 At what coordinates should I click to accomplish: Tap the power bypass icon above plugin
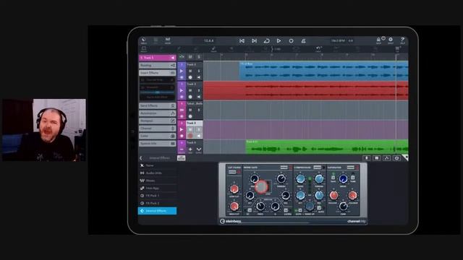[396, 158]
